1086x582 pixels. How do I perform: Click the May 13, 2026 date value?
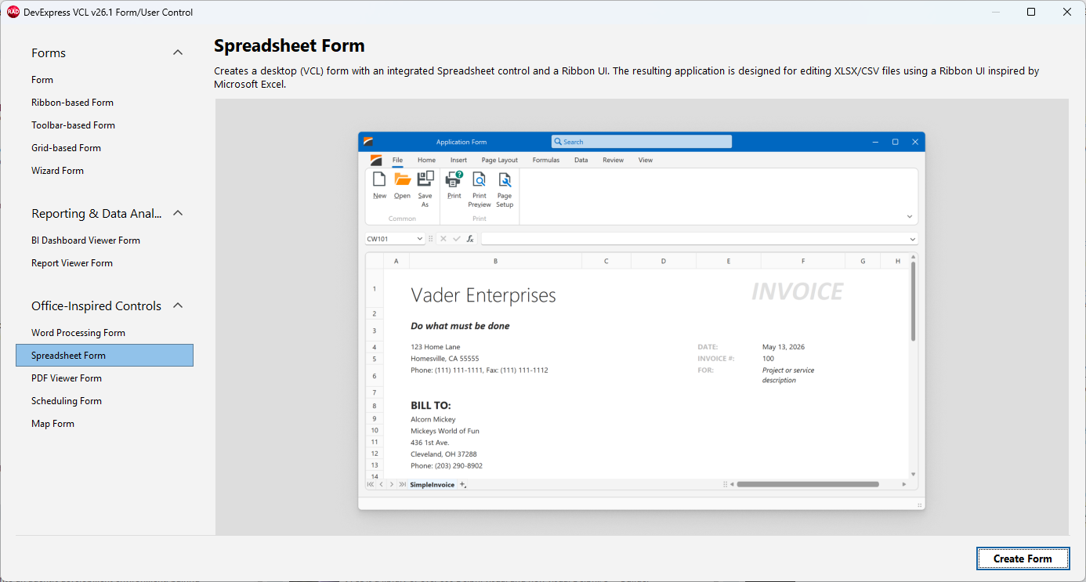pyautogui.click(x=784, y=347)
